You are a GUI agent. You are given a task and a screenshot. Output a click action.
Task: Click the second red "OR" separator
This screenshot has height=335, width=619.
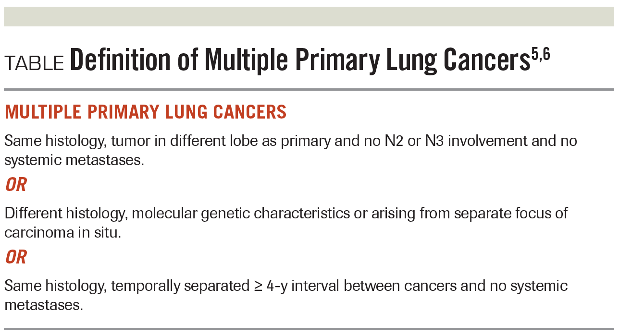[16, 257]
